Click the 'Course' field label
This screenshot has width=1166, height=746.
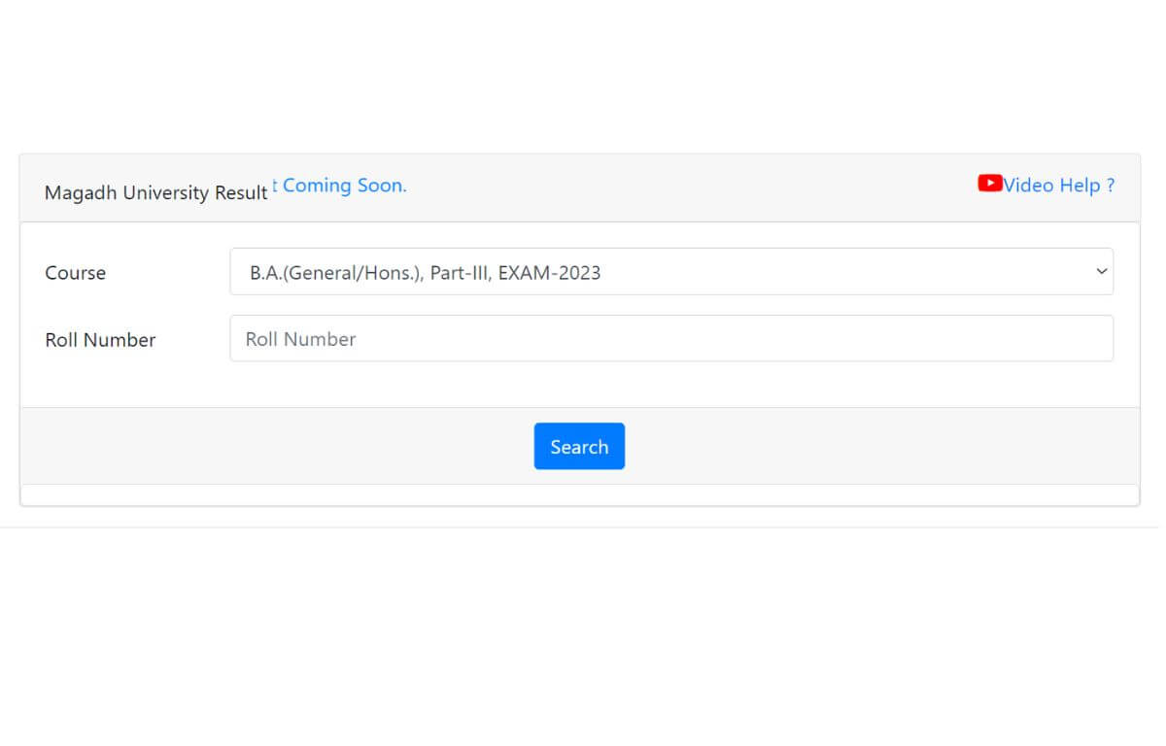point(76,273)
